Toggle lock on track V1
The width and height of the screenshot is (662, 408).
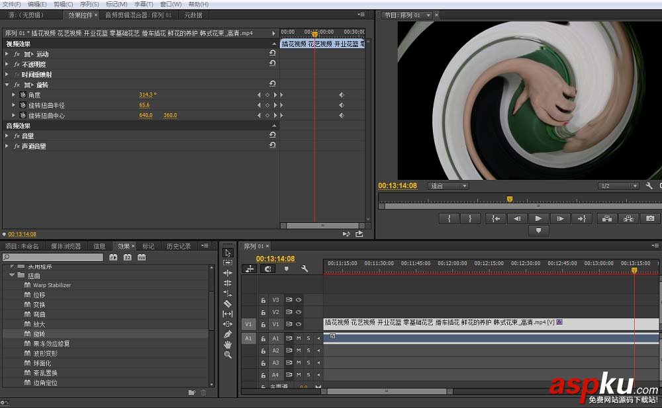[x=263, y=325]
